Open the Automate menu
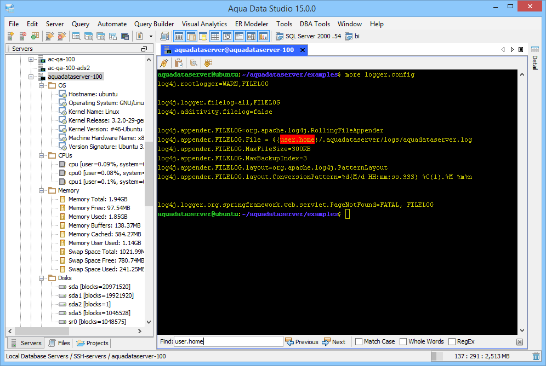This screenshot has width=546, height=366. pyautogui.click(x=112, y=24)
